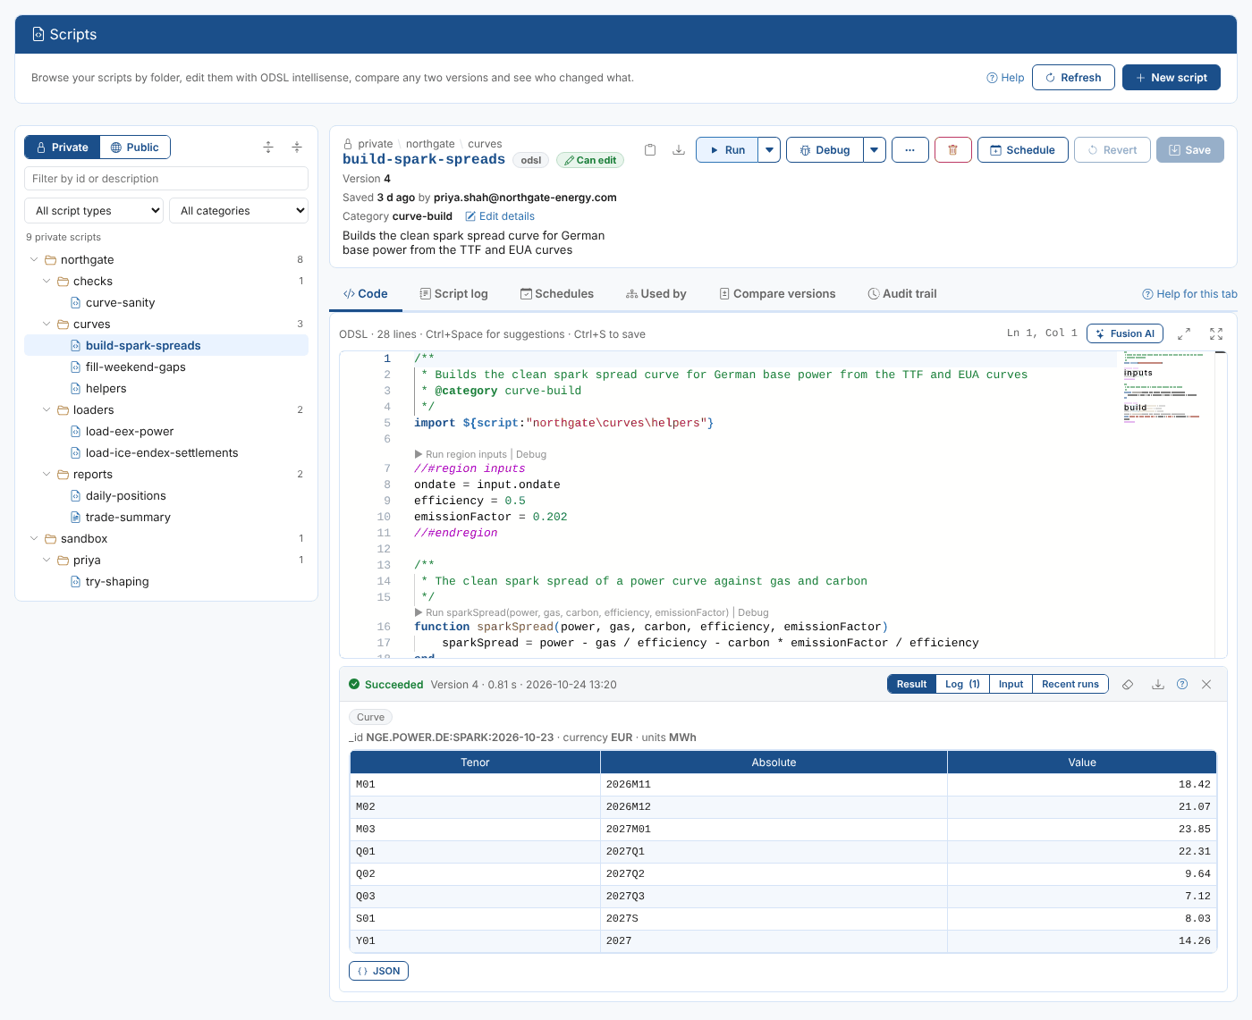Click the Edit details pencil link
1252x1020 pixels.
pos(500,216)
